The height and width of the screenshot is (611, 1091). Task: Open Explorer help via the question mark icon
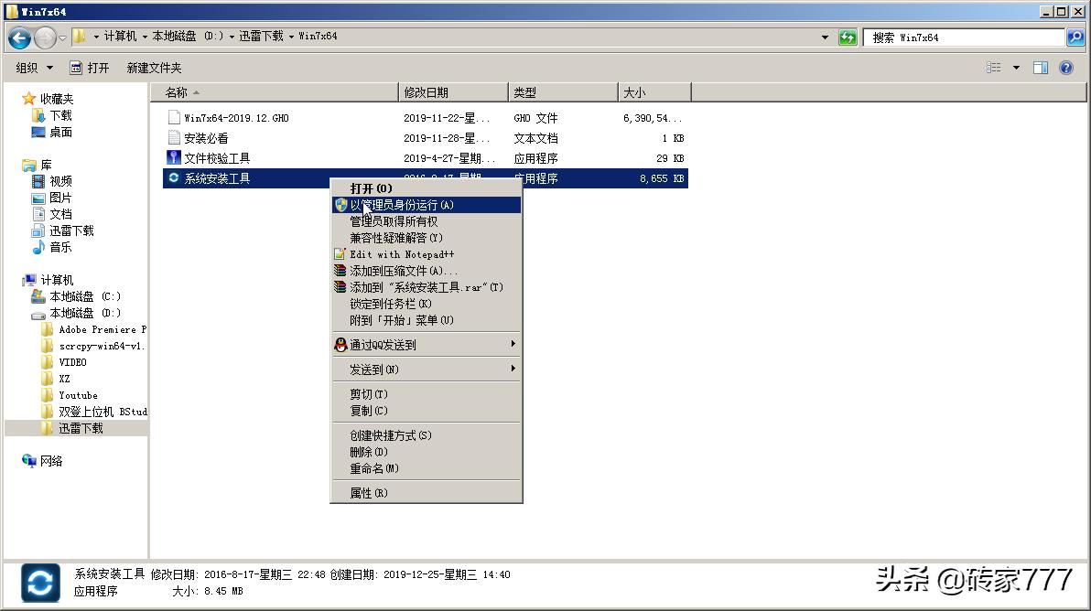click(1066, 67)
